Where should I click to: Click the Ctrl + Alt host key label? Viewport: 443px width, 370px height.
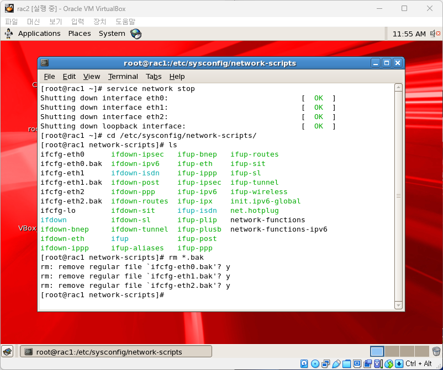419,364
